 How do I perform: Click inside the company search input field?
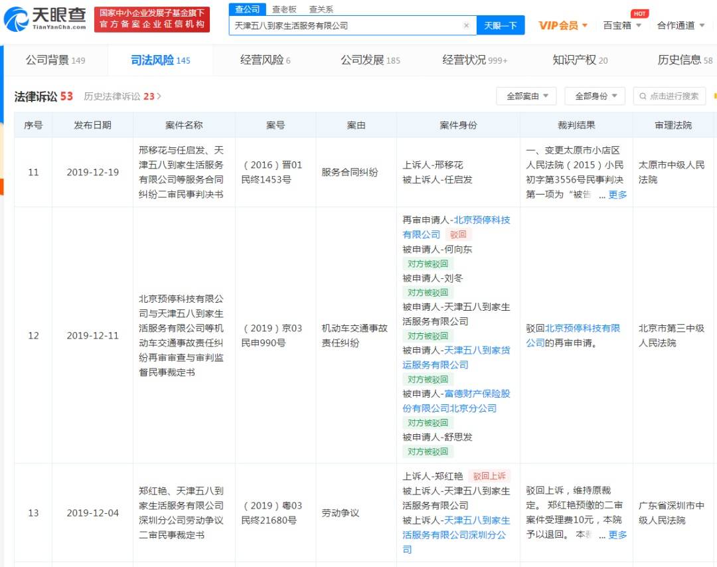tap(345, 25)
